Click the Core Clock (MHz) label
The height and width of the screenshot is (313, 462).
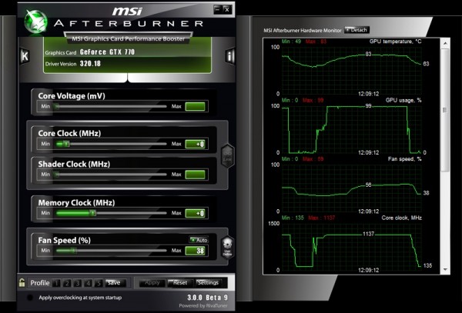click(69, 133)
